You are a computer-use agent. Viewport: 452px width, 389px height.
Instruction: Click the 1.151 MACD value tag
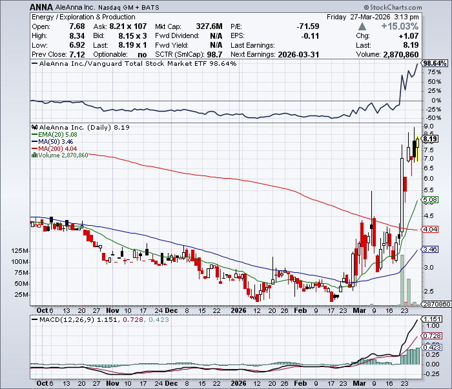click(431, 319)
